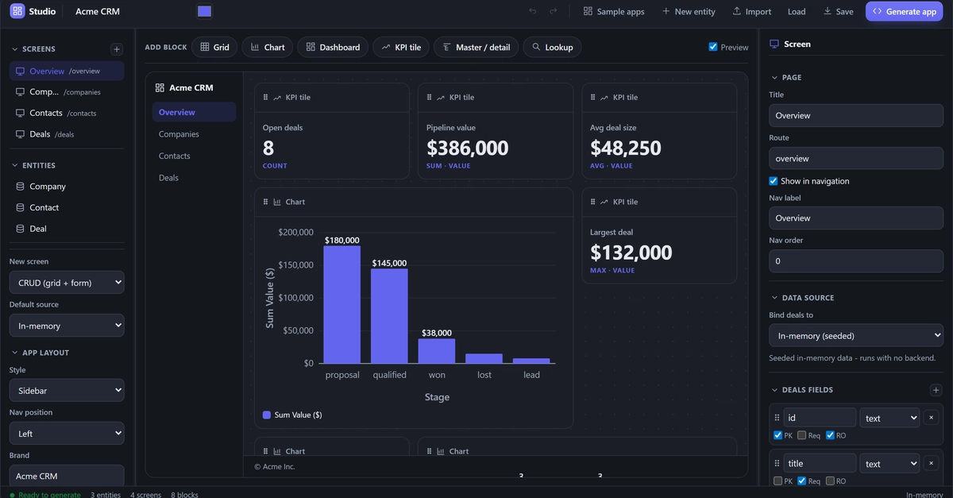Image resolution: width=953 pixels, height=498 pixels.
Task: Click the Company entity database icon
Action: [21, 187]
